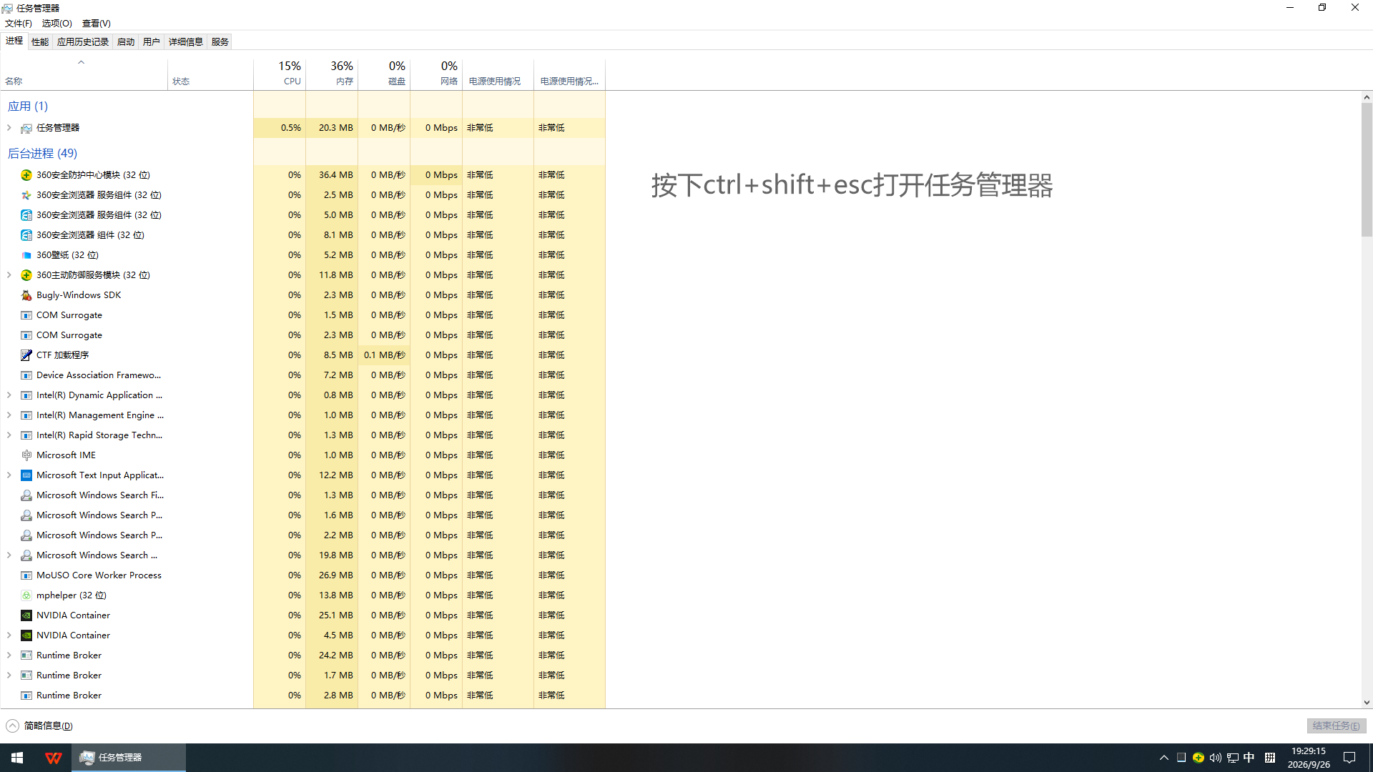Screen dimensions: 1373x772
Task: Open the network status tray icon
Action: point(1233,758)
